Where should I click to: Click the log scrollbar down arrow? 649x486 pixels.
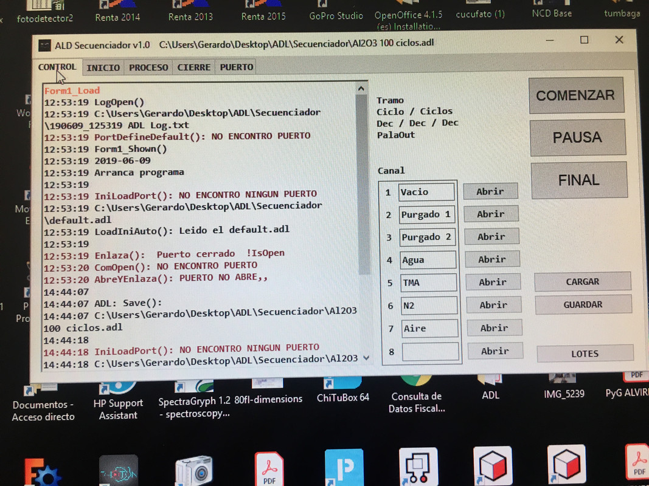point(366,358)
